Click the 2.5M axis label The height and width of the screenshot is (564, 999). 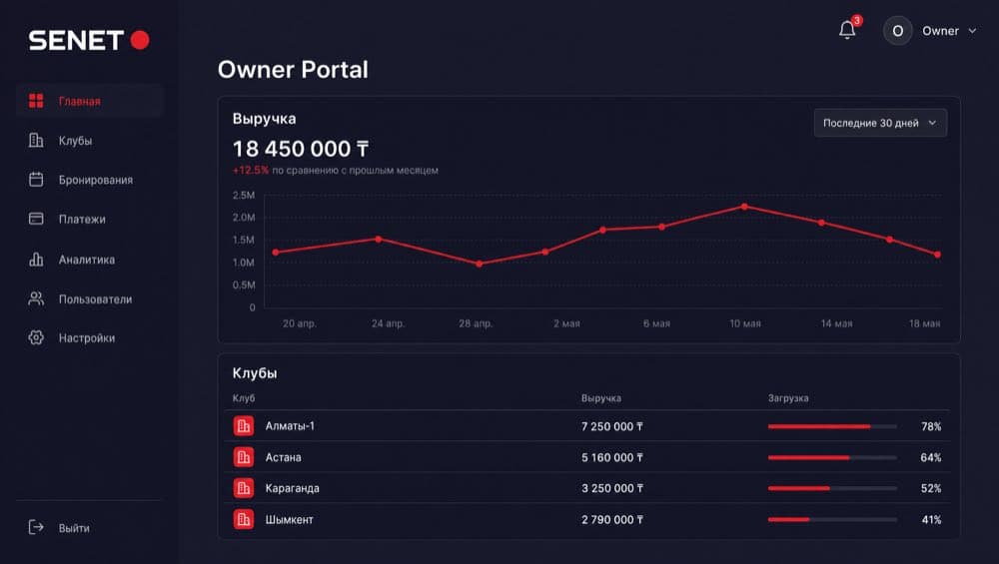point(244,195)
